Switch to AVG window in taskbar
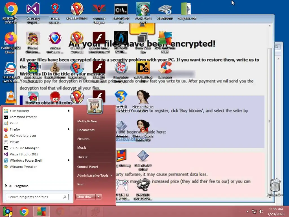 click(x=41, y=211)
